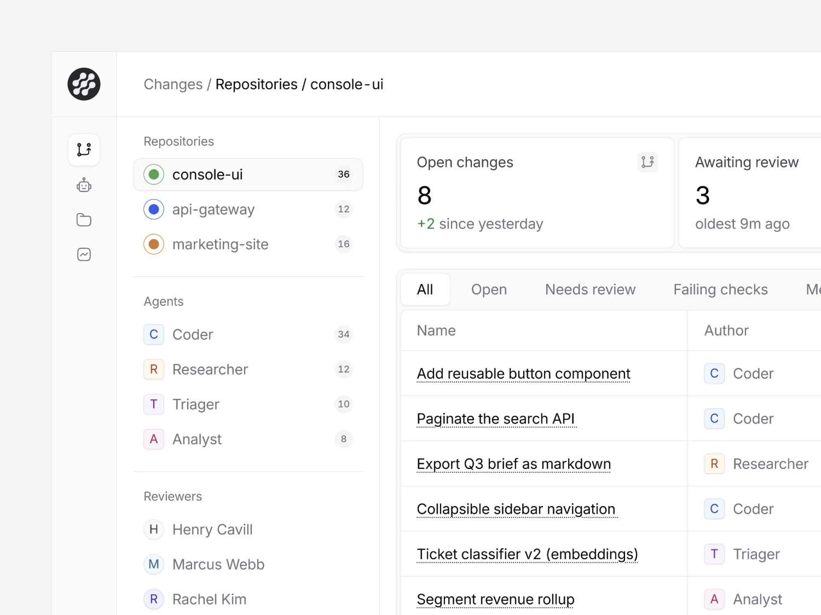Open the Paginate the search API change
This screenshot has width=821, height=615.
[x=496, y=419]
